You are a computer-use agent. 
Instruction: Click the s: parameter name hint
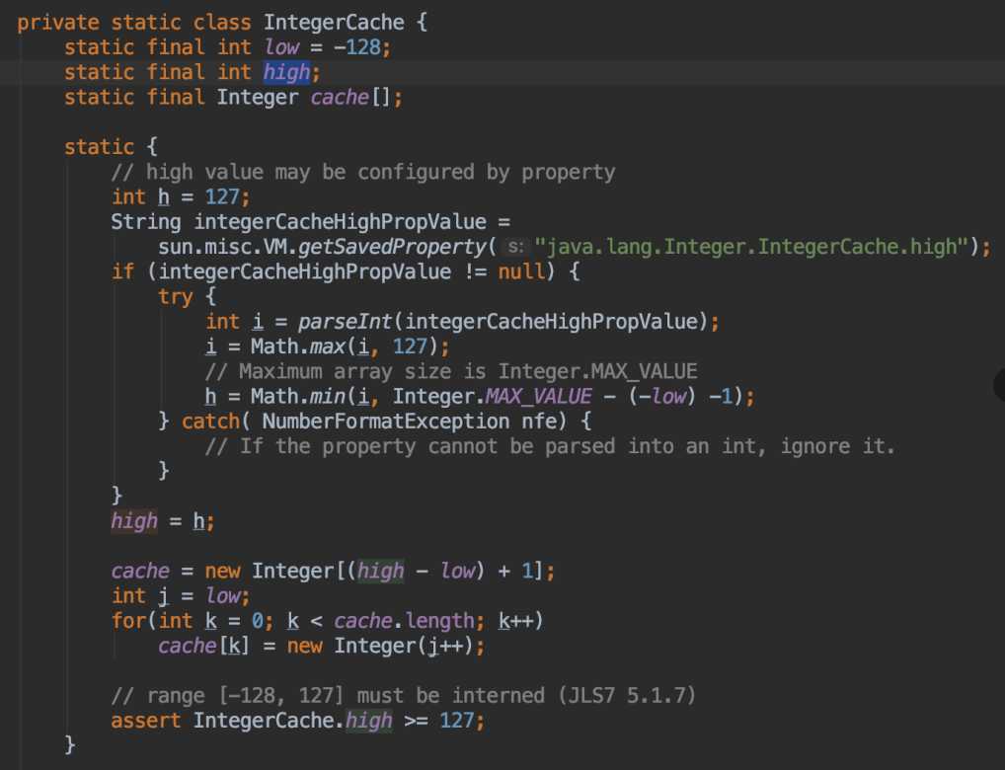tap(515, 247)
